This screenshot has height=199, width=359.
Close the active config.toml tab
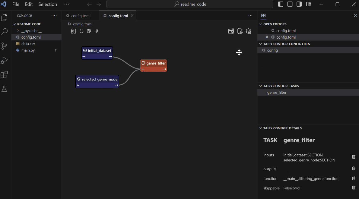[x=132, y=16]
